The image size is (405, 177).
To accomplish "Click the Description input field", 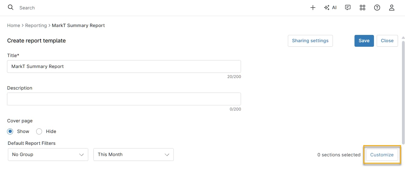I will (x=124, y=99).
